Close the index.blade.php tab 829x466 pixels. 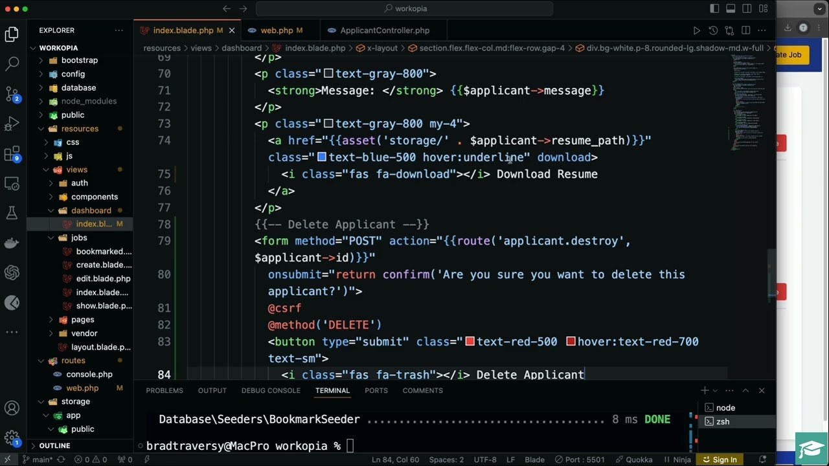point(231,30)
